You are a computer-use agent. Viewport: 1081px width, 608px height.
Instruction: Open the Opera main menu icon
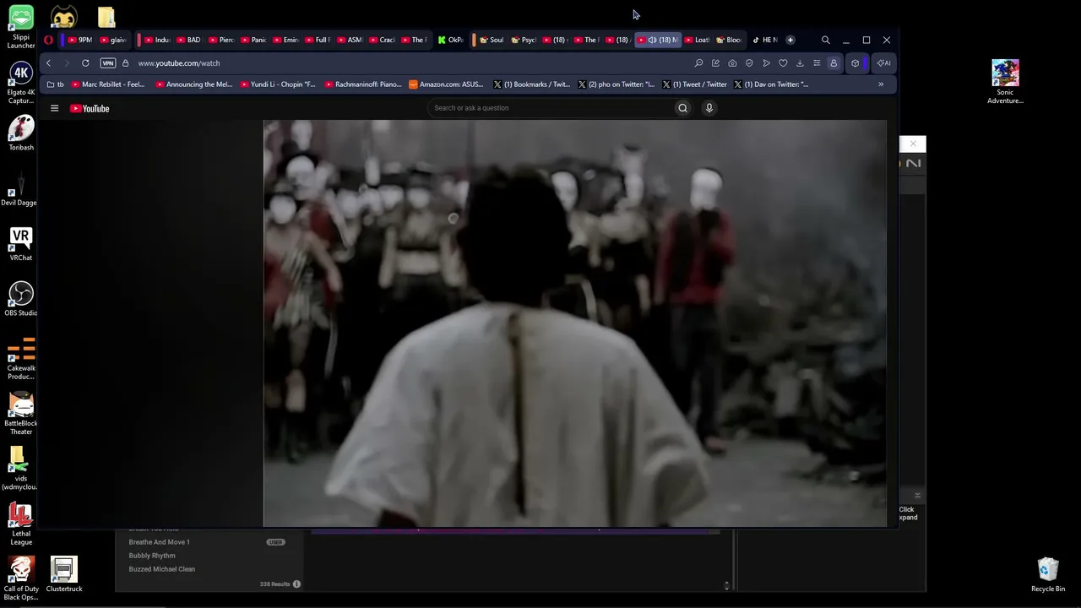48,40
